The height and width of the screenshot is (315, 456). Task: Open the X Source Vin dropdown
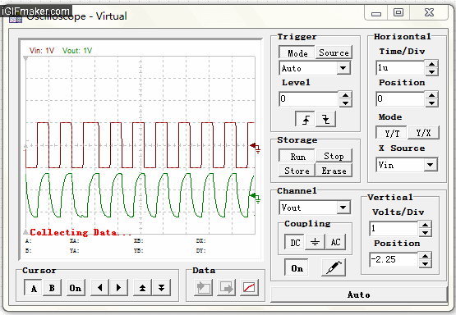pyautogui.click(x=430, y=165)
